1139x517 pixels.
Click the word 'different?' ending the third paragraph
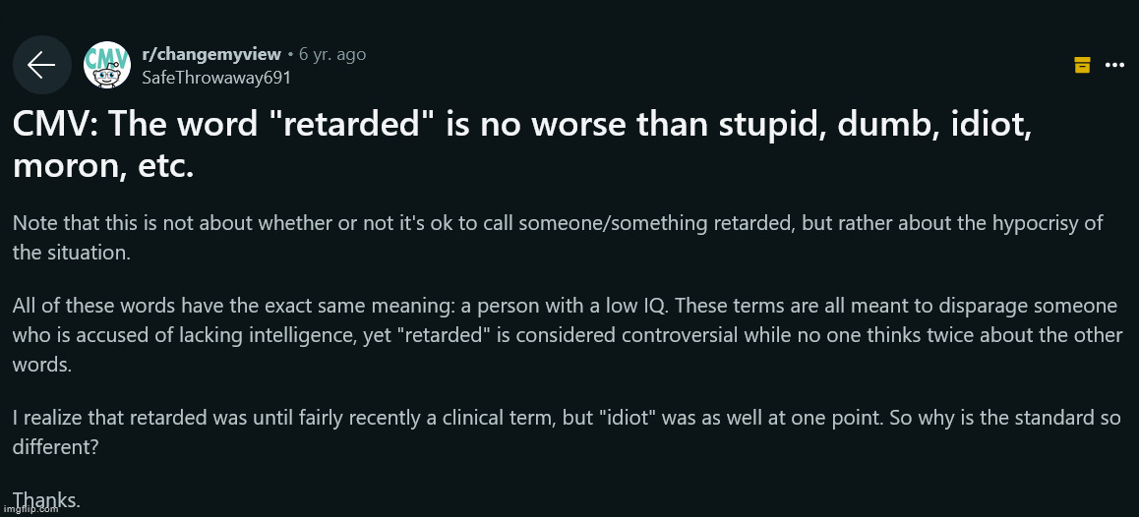[55, 446]
